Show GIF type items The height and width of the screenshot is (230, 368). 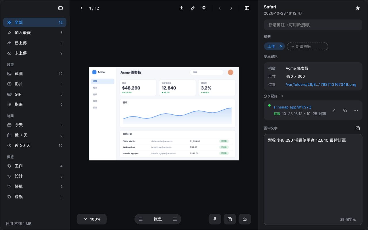pyautogui.click(x=35, y=94)
